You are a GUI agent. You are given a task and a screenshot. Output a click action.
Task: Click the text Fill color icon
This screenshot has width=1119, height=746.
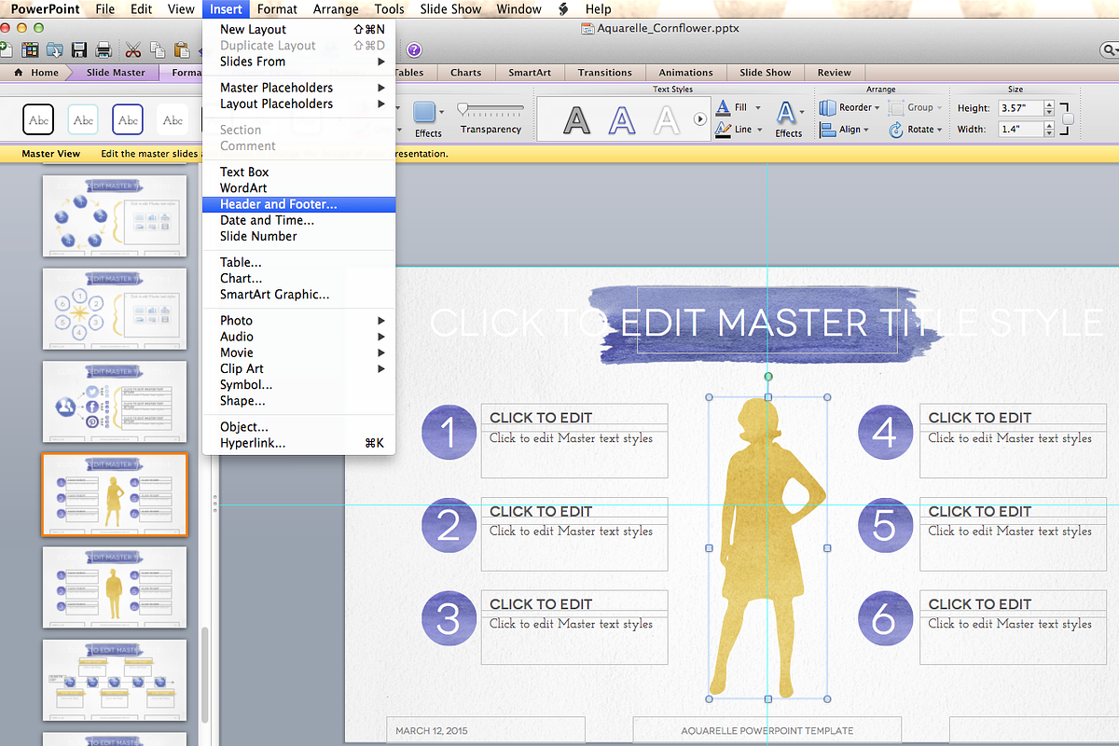click(x=724, y=107)
